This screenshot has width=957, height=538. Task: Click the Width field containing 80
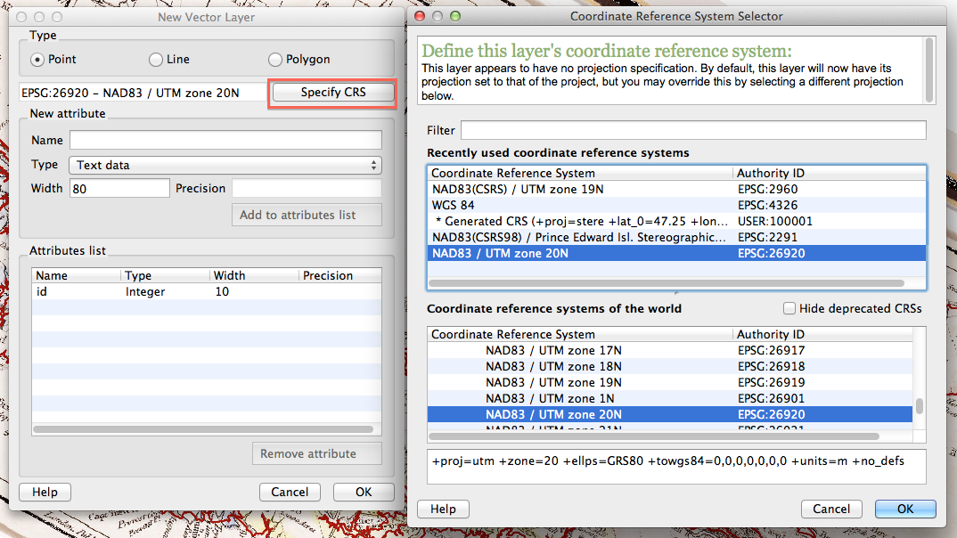coord(118,188)
